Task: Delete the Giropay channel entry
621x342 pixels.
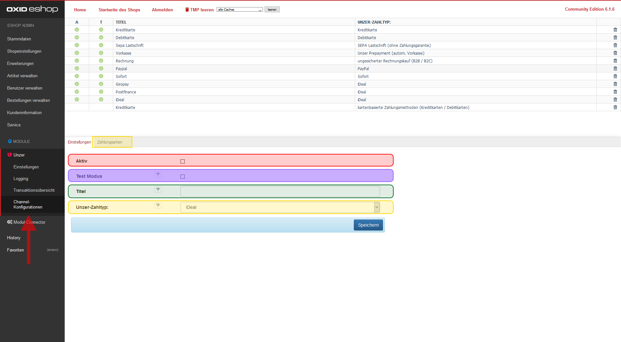Action: pyautogui.click(x=615, y=84)
